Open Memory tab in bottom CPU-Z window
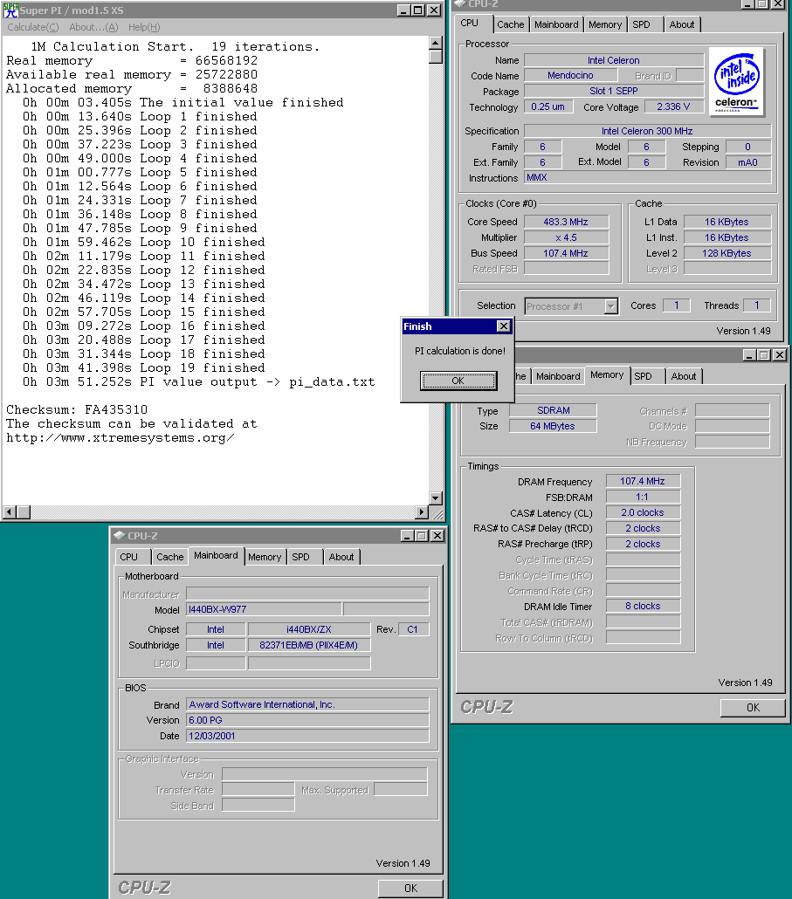This screenshot has height=899, width=792. pyautogui.click(x=265, y=557)
